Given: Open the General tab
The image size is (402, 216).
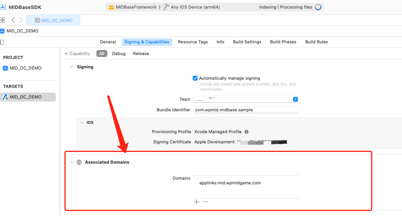Looking at the screenshot, I should click(108, 42).
